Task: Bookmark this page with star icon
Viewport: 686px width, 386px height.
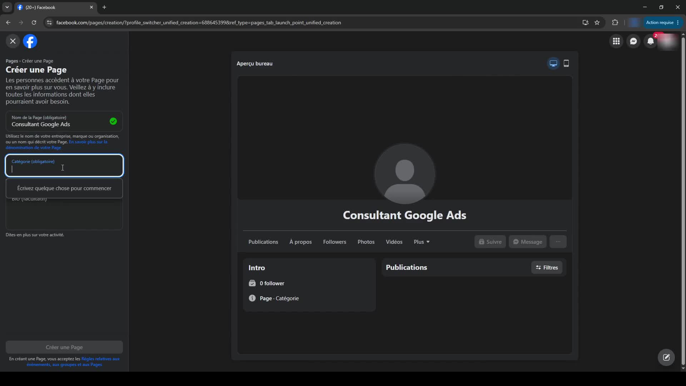Action: coord(597,23)
